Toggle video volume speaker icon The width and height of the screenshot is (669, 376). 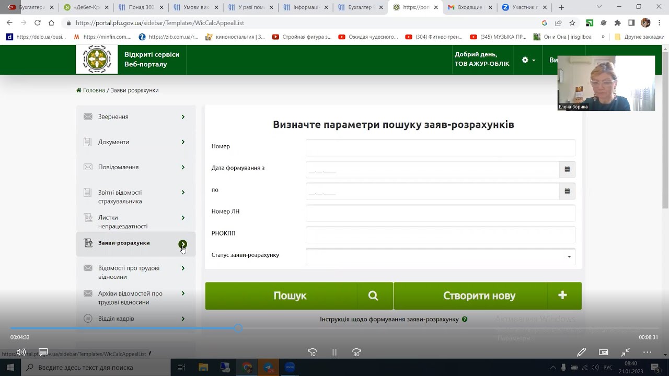(x=21, y=352)
